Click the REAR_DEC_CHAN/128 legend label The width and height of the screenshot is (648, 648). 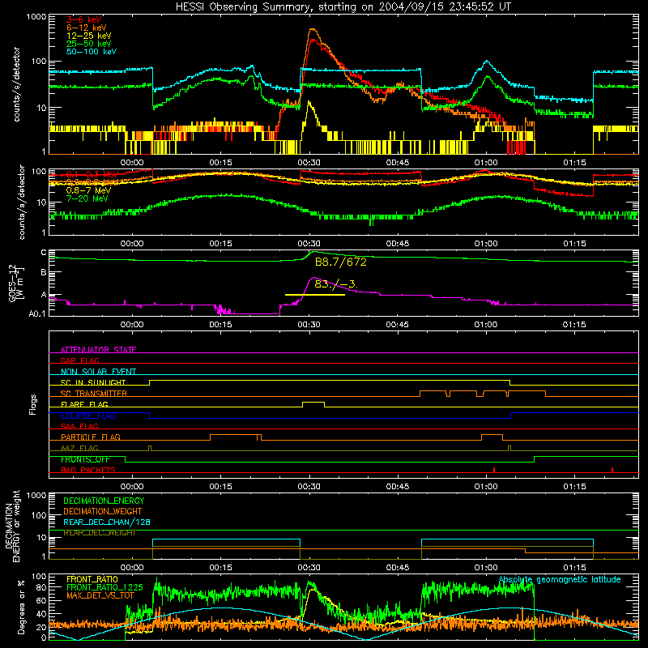tap(107, 522)
